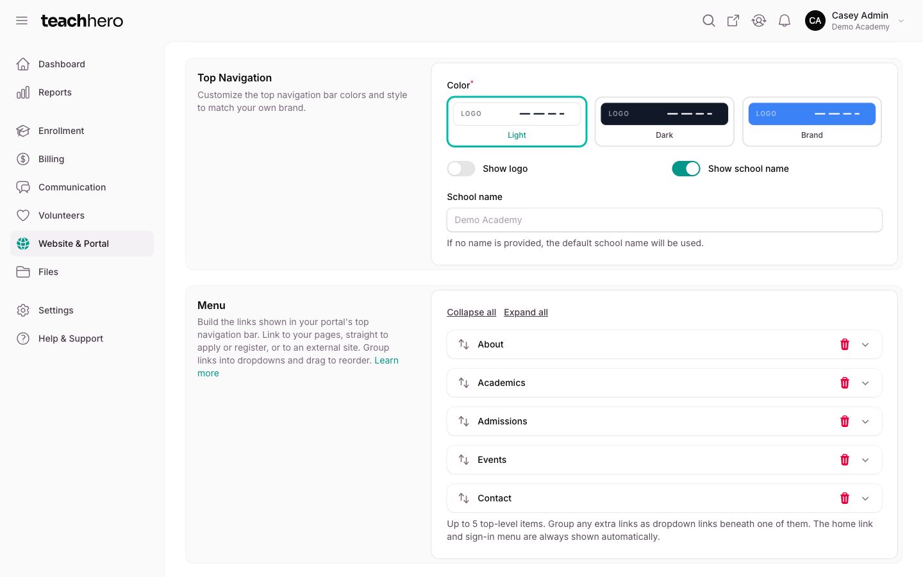Screen dimensions: 923x577
Task: Click the Communication chat bubbles icon
Action: pos(23,187)
